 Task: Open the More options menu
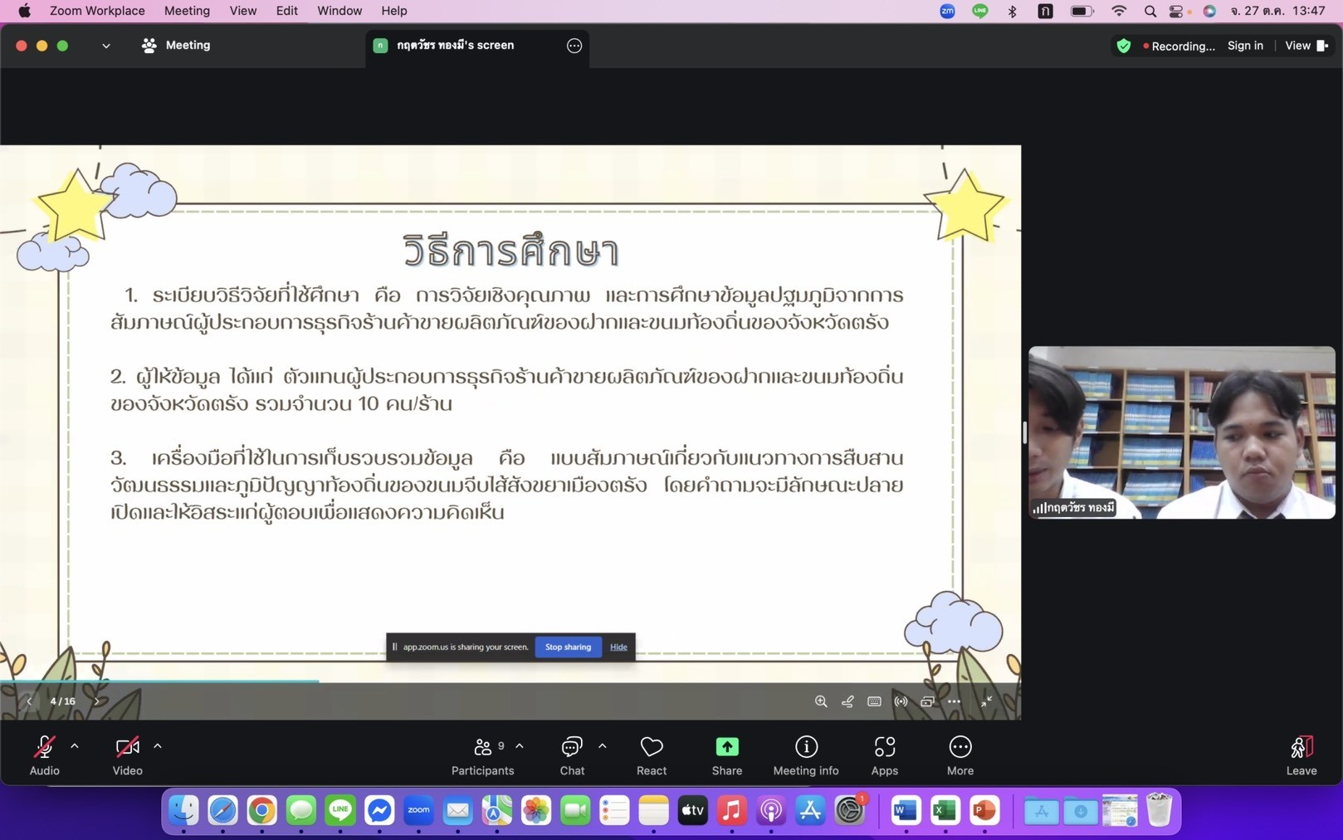click(960, 755)
